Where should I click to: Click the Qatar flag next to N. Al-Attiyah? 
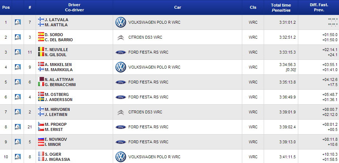pyautogui.click(x=41, y=79)
